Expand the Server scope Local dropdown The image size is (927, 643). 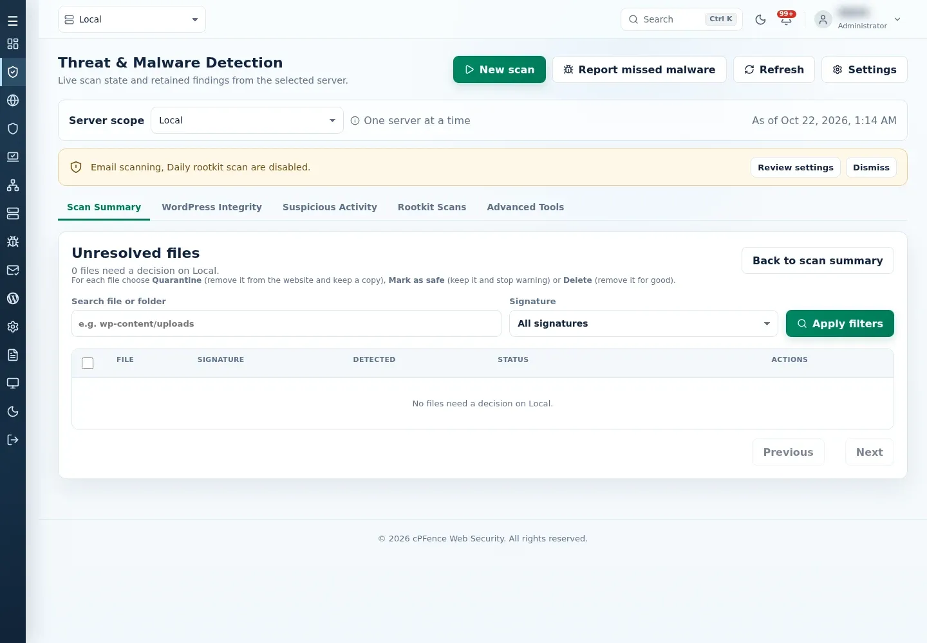pyautogui.click(x=247, y=120)
